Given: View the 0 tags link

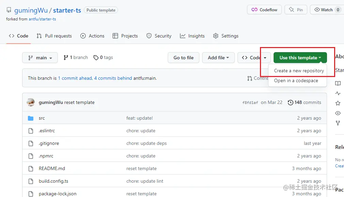Looking at the screenshot, I should (103, 57).
